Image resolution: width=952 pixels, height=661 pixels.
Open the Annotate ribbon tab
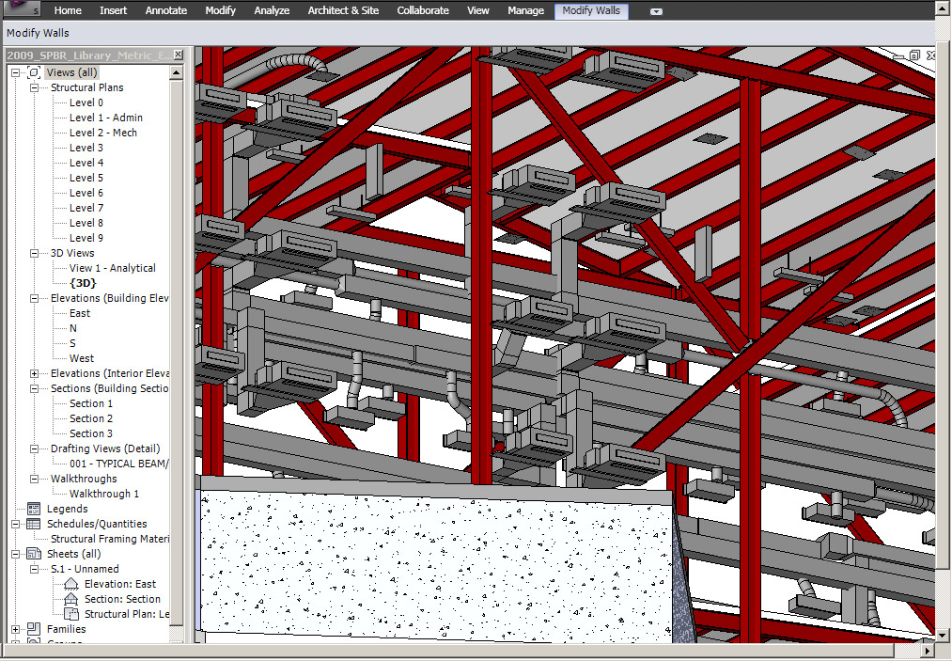point(166,10)
